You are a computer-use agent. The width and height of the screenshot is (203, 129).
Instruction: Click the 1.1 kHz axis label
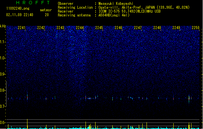click(x=3, y=42)
